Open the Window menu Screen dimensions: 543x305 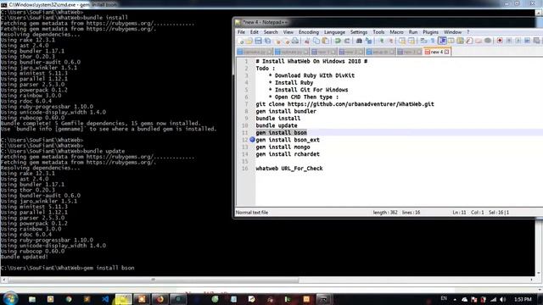pos(452,32)
